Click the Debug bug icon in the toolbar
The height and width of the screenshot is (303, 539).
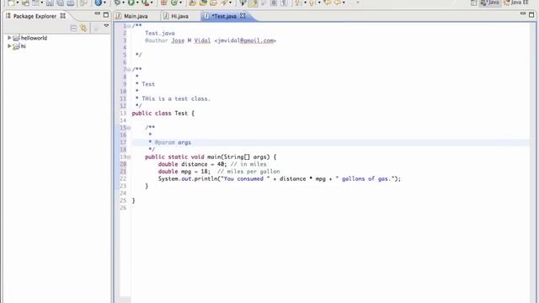(117, 3)
